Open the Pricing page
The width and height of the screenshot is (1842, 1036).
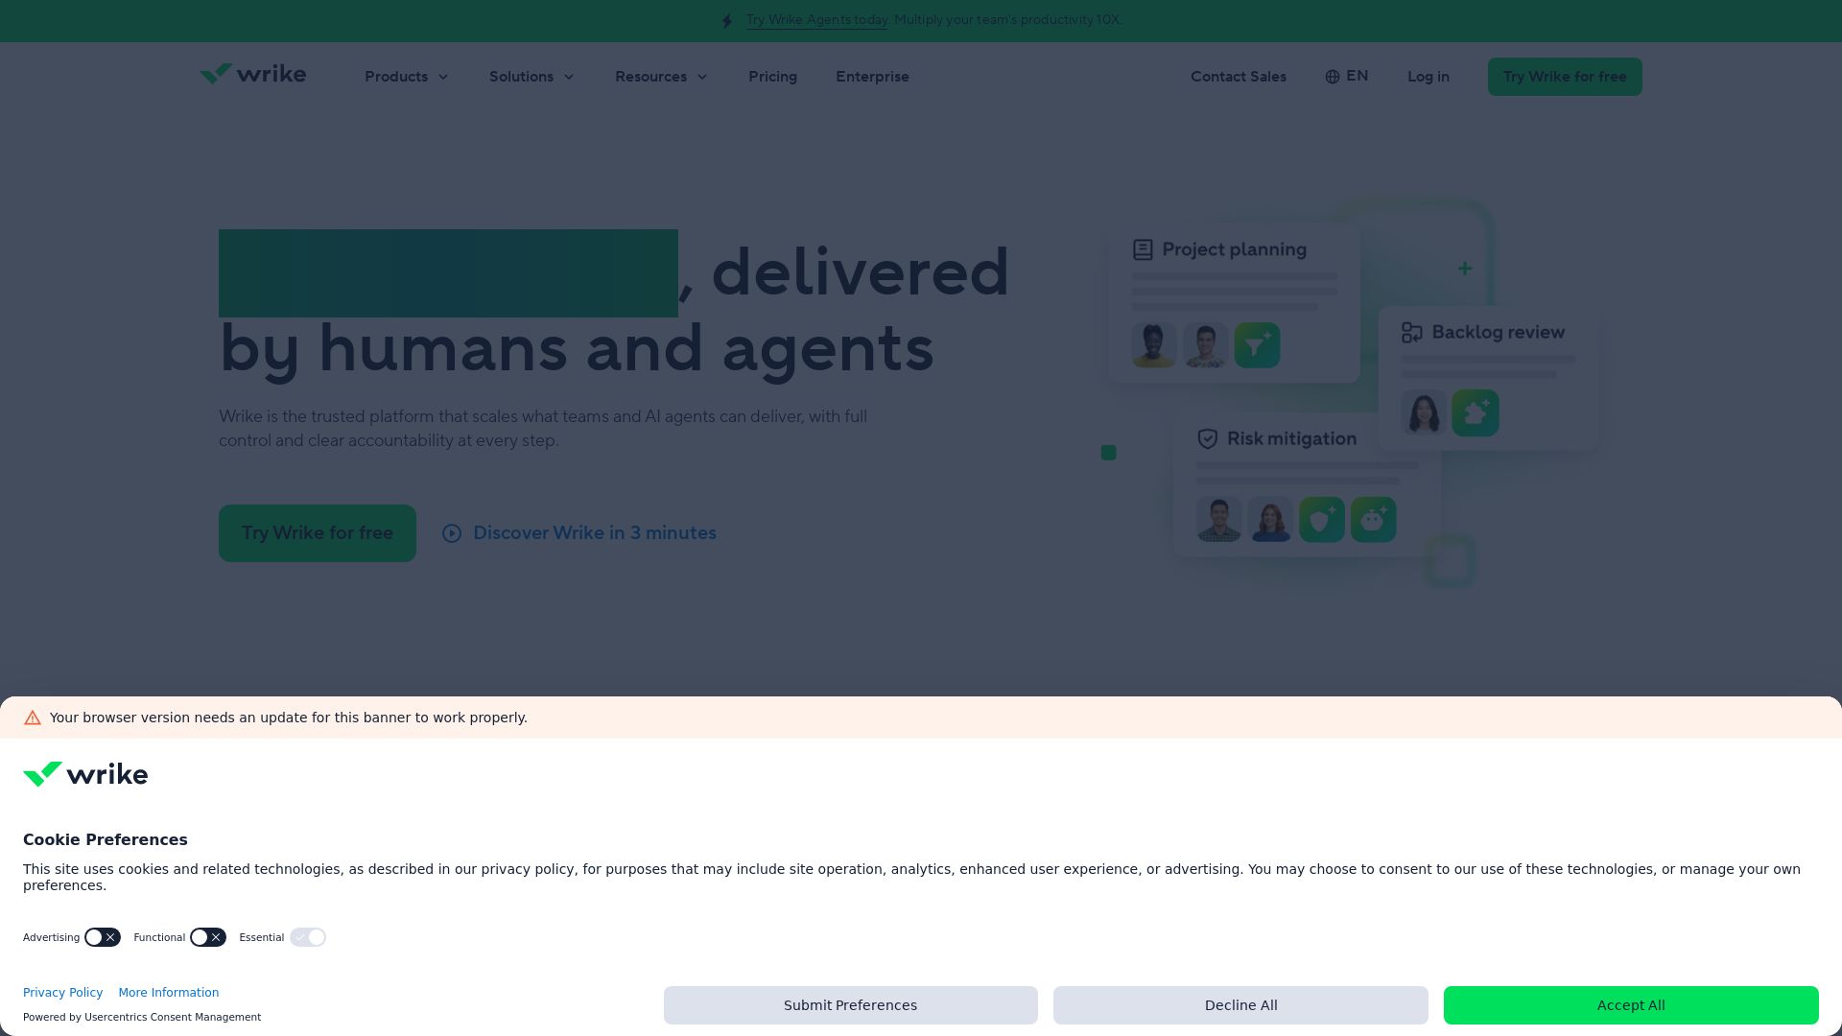(772, 77)
